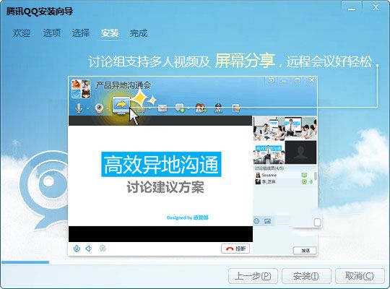Screen dimensions: 390x289
Task: Click the green webcam icon beside second member
Action: [304, 182]
